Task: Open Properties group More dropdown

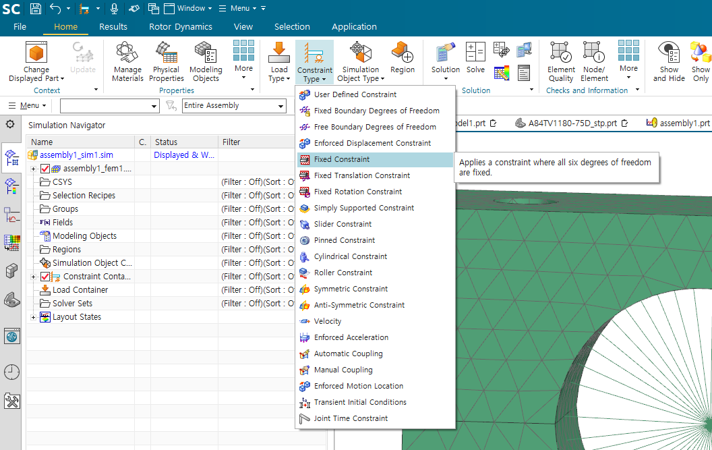Action: pyautogui.click(x=243, y=59)
